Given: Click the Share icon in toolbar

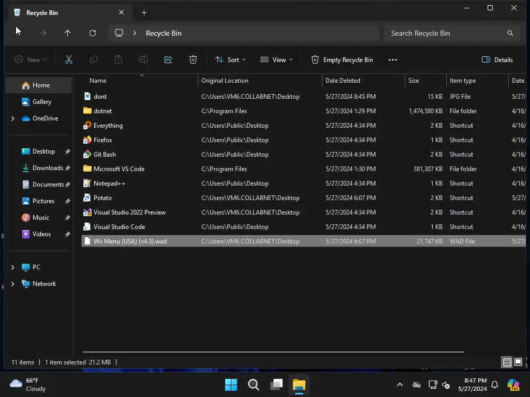Looking at the screenshot, I should coord(168,60).
